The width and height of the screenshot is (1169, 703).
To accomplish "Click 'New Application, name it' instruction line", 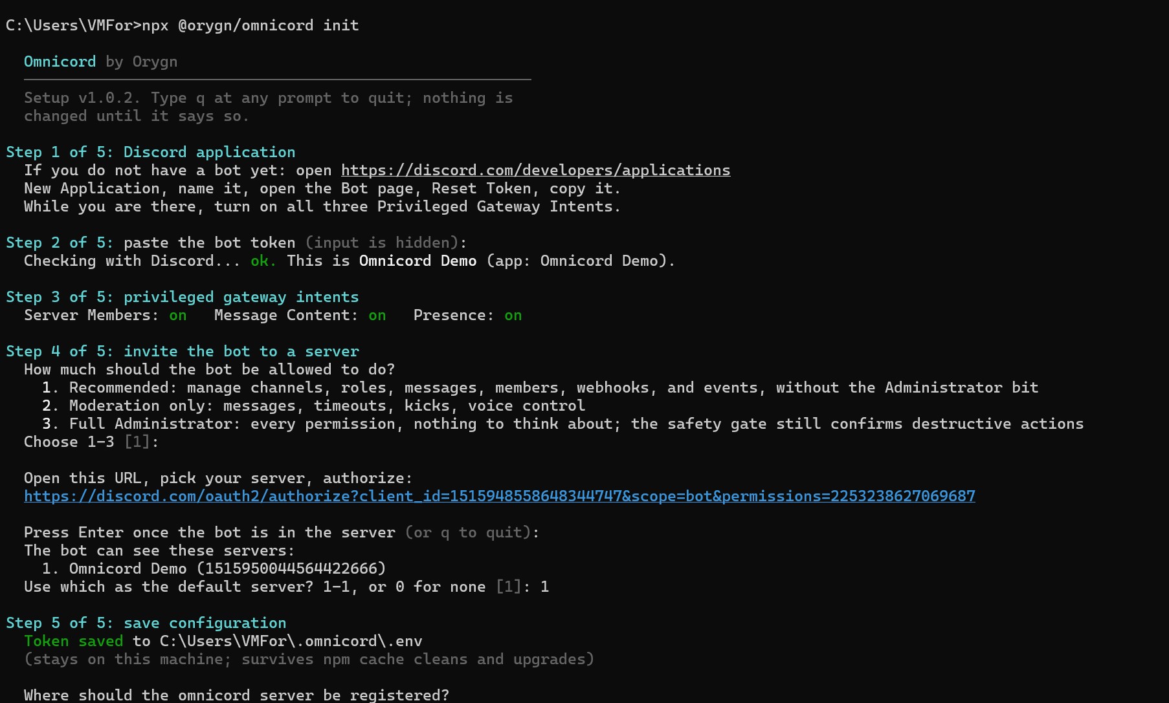I will [x=322, y=188].
